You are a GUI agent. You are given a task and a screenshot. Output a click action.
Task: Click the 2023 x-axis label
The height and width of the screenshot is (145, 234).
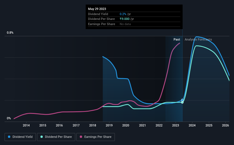coord(176,125)
